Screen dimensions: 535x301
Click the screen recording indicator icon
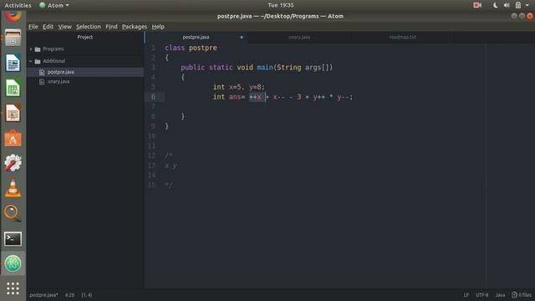[477, 5]
